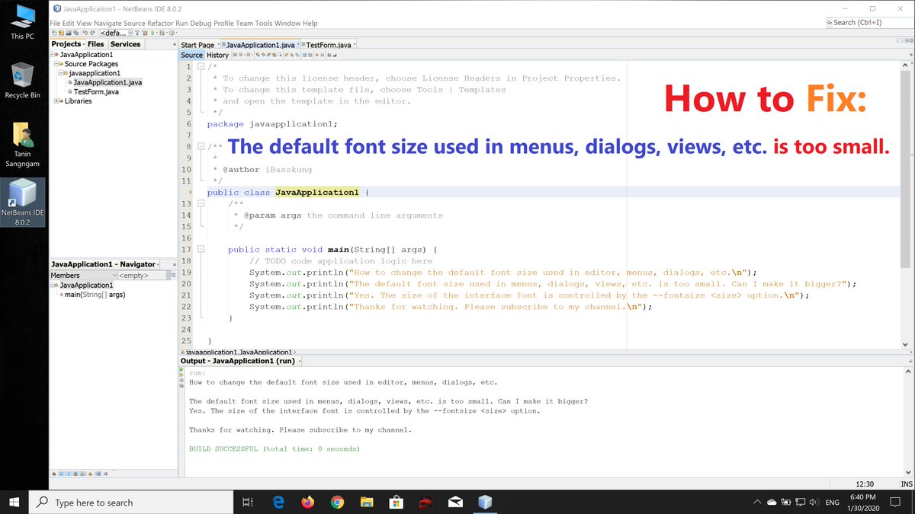Click the History view button
The width and height of the screenshot is (915, 514).
click(x=217, y=55)
